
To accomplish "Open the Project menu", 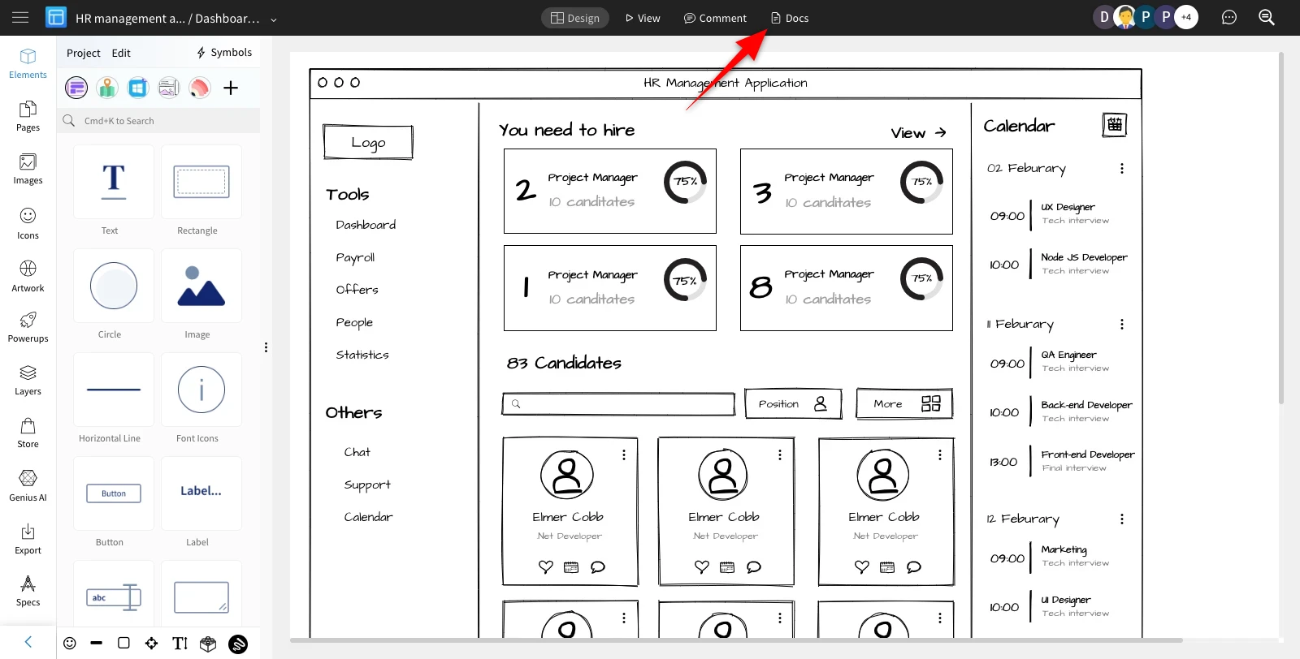I will pyautogui.click(x=83, y=53).
